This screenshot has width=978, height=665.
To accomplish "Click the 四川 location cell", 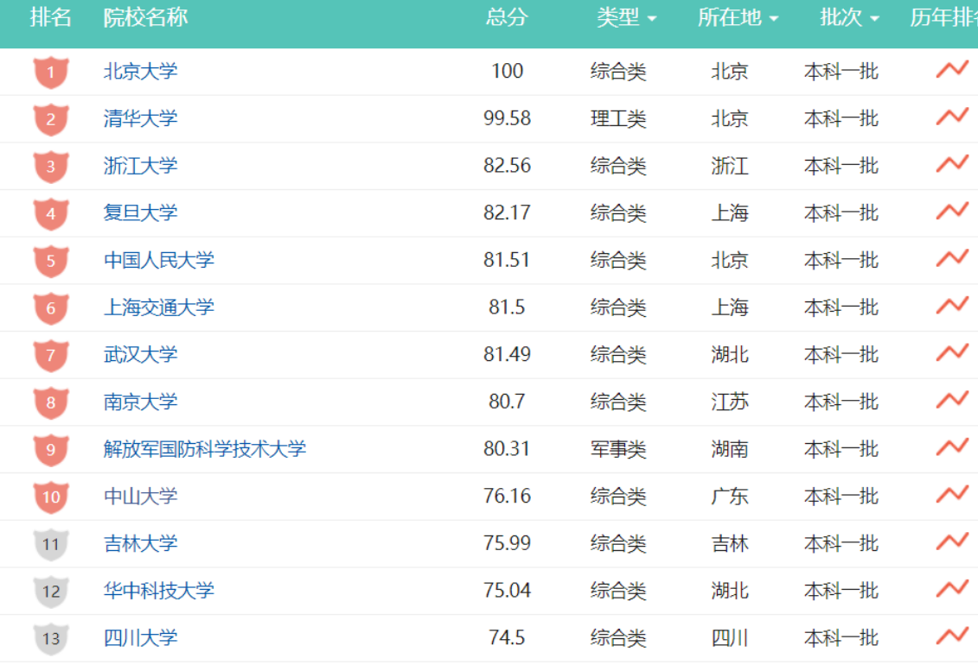I will [x=730, y=637].
